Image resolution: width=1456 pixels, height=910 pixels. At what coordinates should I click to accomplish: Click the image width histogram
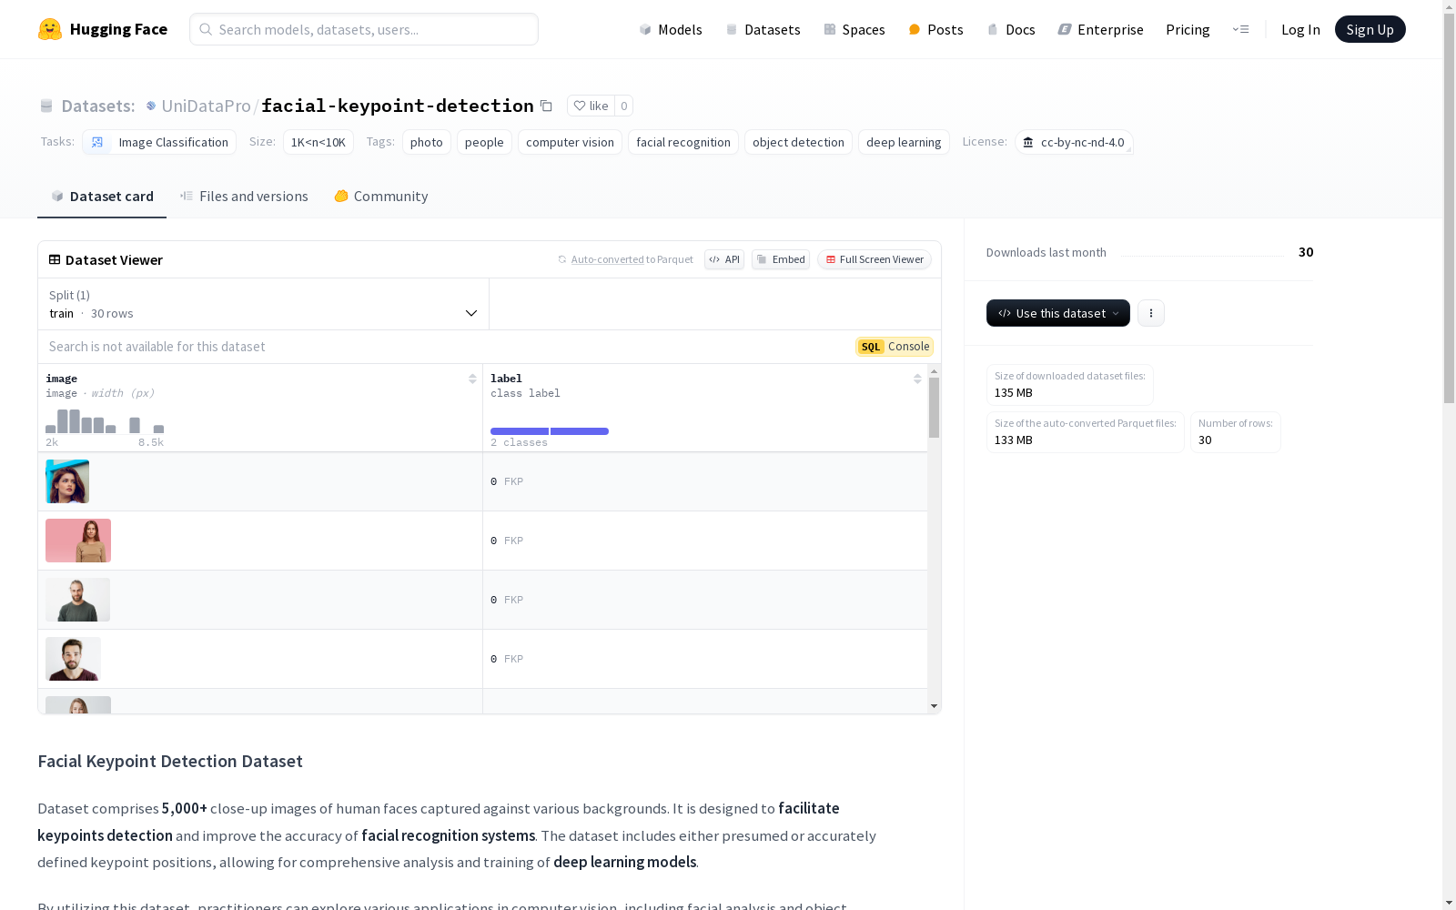pos(105,421)
